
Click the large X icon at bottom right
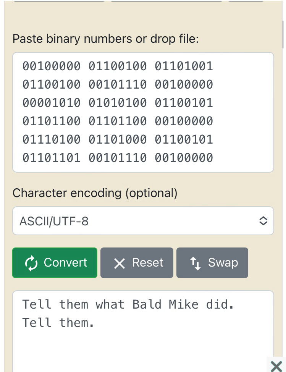pos(276,366)
